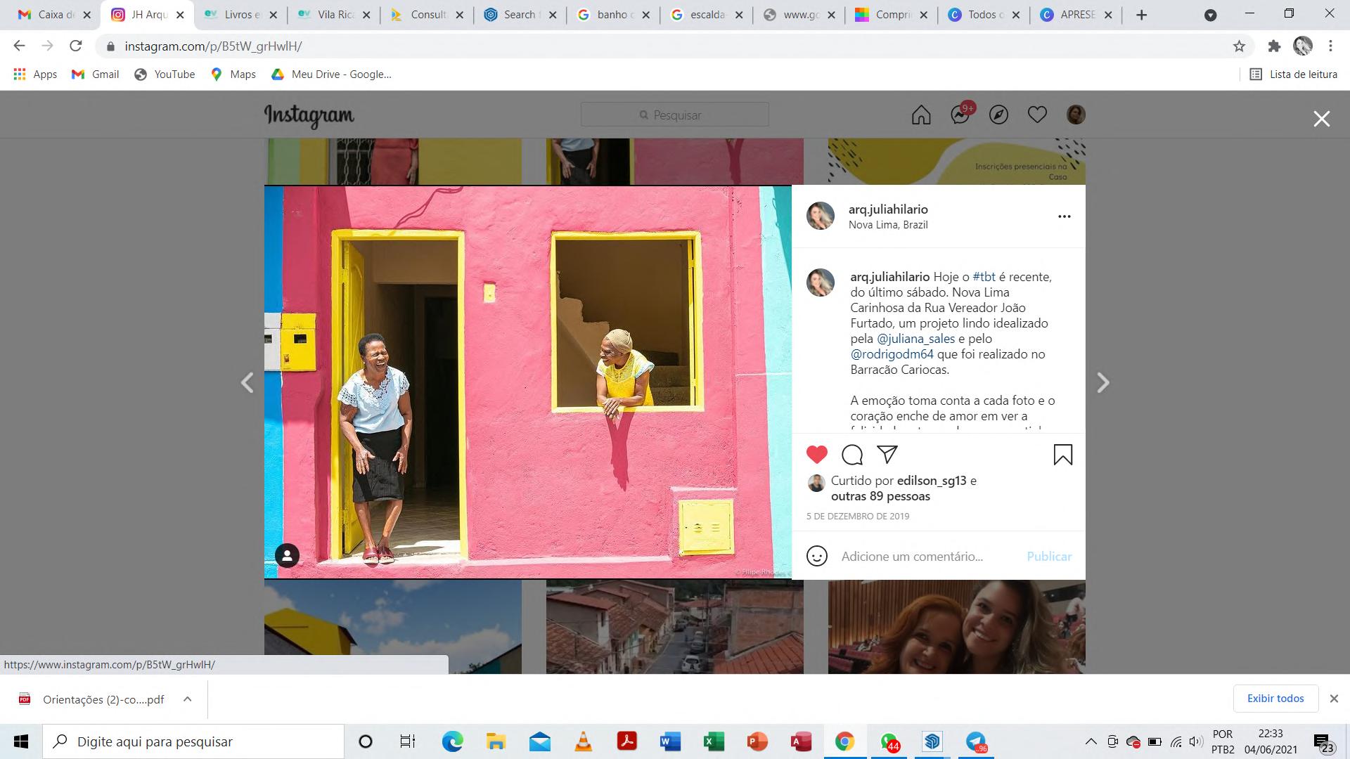Unlike the post with red heart

816,455
